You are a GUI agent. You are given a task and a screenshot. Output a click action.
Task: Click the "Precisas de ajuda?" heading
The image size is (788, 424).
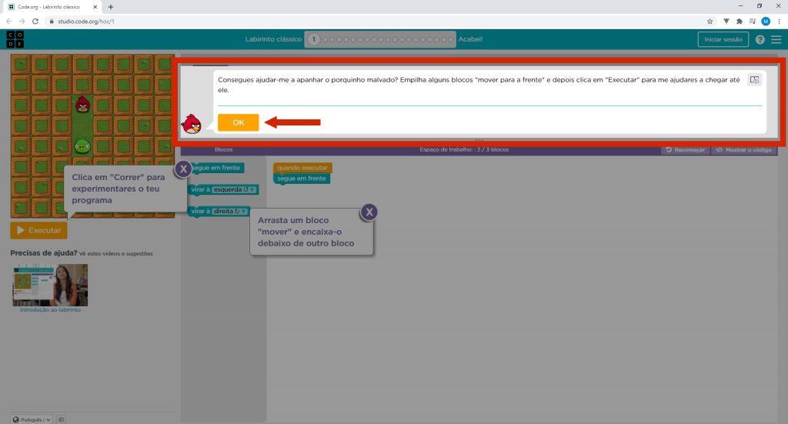44,252
